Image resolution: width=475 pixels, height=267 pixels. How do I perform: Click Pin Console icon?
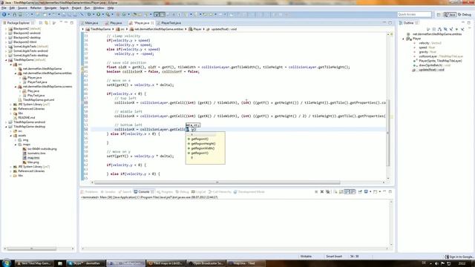pyautogui.click(x=360, y=192)
